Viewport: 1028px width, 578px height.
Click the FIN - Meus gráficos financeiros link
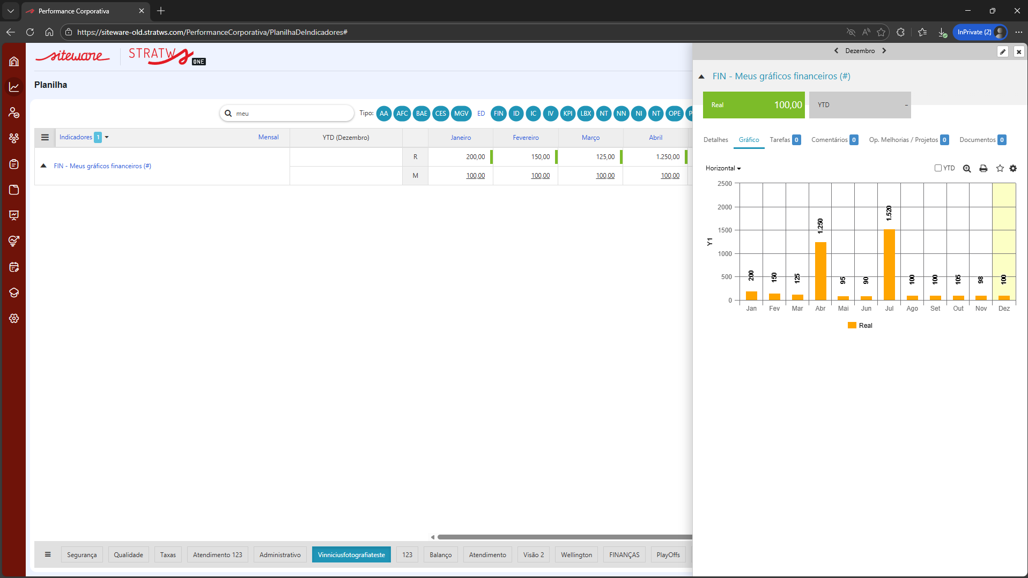tap(102, 166)
